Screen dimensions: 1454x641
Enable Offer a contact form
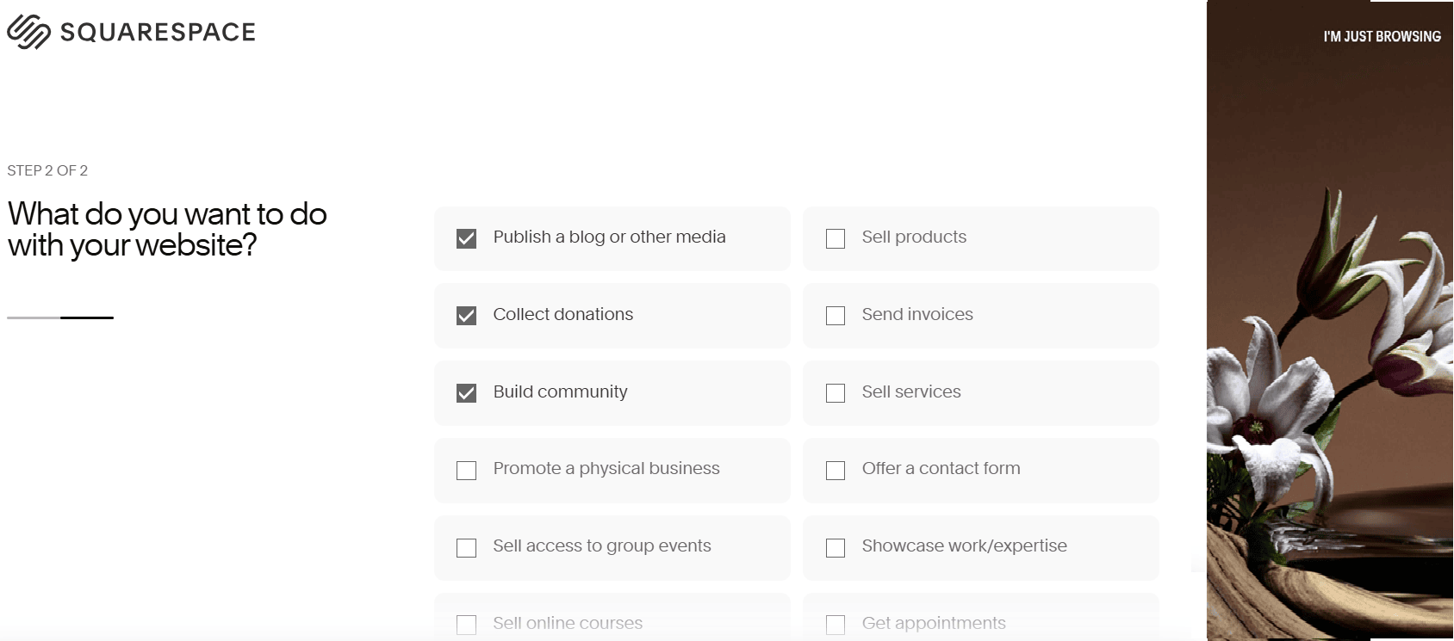tap(835, 470)
